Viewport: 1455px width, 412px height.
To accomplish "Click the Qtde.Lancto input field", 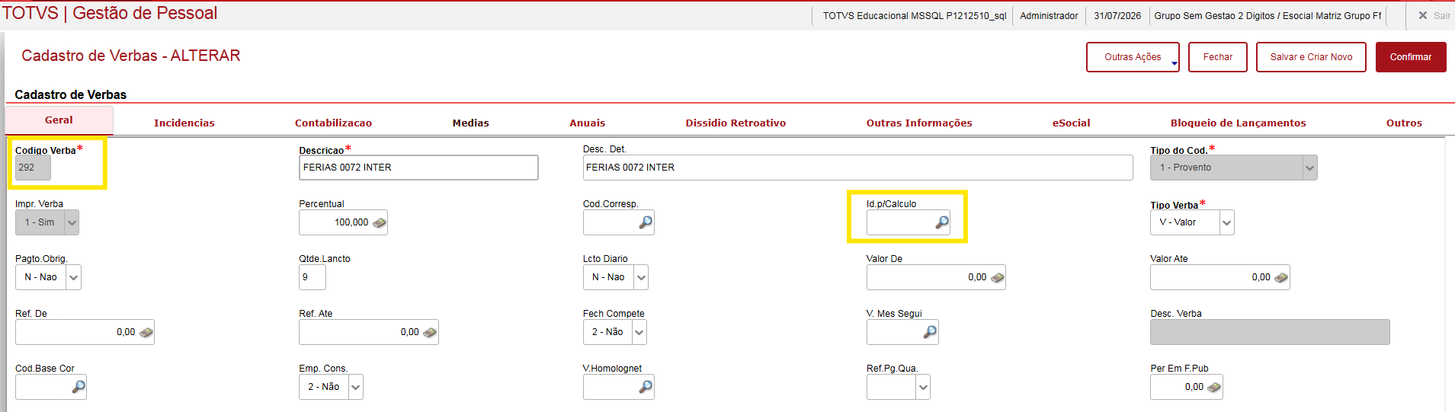I will (x=312, y=277).
